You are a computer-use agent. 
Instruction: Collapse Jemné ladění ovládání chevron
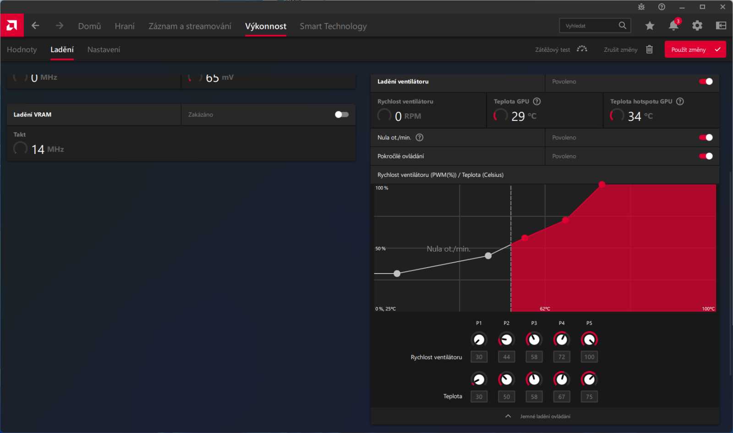pyautogui.click(x=508, y=417)
